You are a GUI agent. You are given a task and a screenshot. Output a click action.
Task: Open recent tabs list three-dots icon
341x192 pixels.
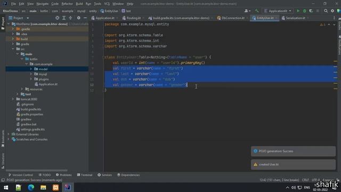tap(334, 18)
